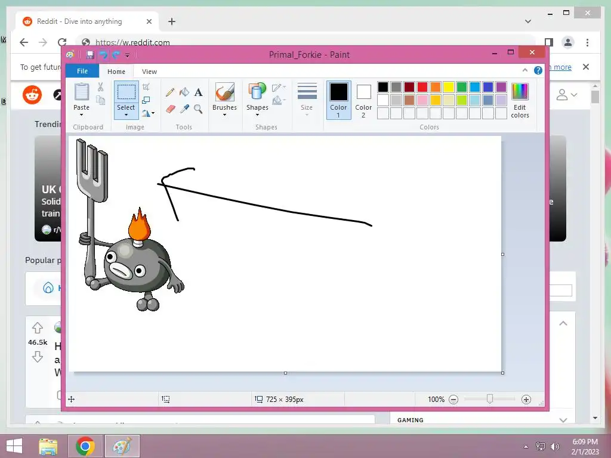This screenshot has height=458, width=611.
Task: Open the Brushes dropdown arrow
Action: tap(224, 115)
